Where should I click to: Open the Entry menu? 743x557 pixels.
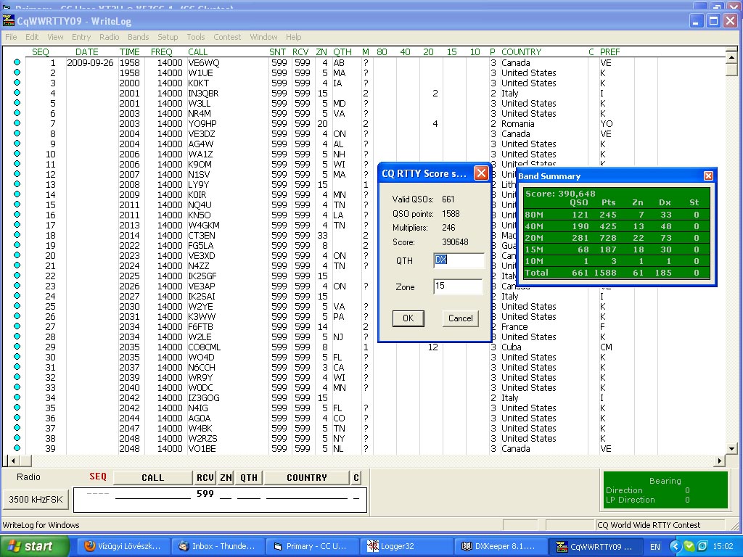click(81, 37)
